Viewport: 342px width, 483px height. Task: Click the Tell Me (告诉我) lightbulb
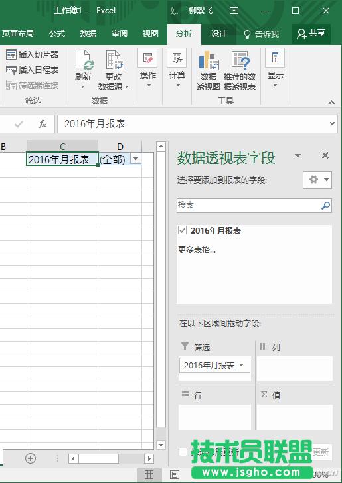click(x=247, y=34)
